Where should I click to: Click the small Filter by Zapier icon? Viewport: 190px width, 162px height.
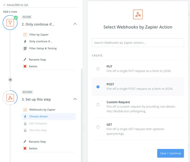25,35
